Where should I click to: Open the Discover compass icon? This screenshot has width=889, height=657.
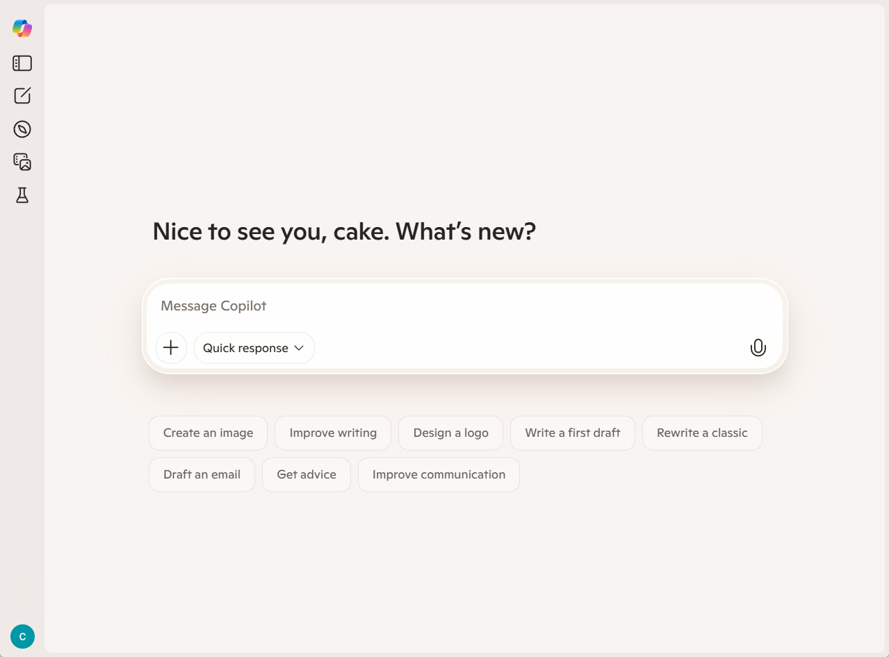tap(22, 129)
